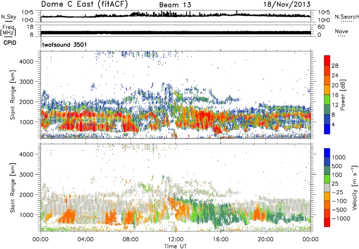Click '4000' on the power panel range axis
The image size is (359, 249).
(x=26, y=62)
